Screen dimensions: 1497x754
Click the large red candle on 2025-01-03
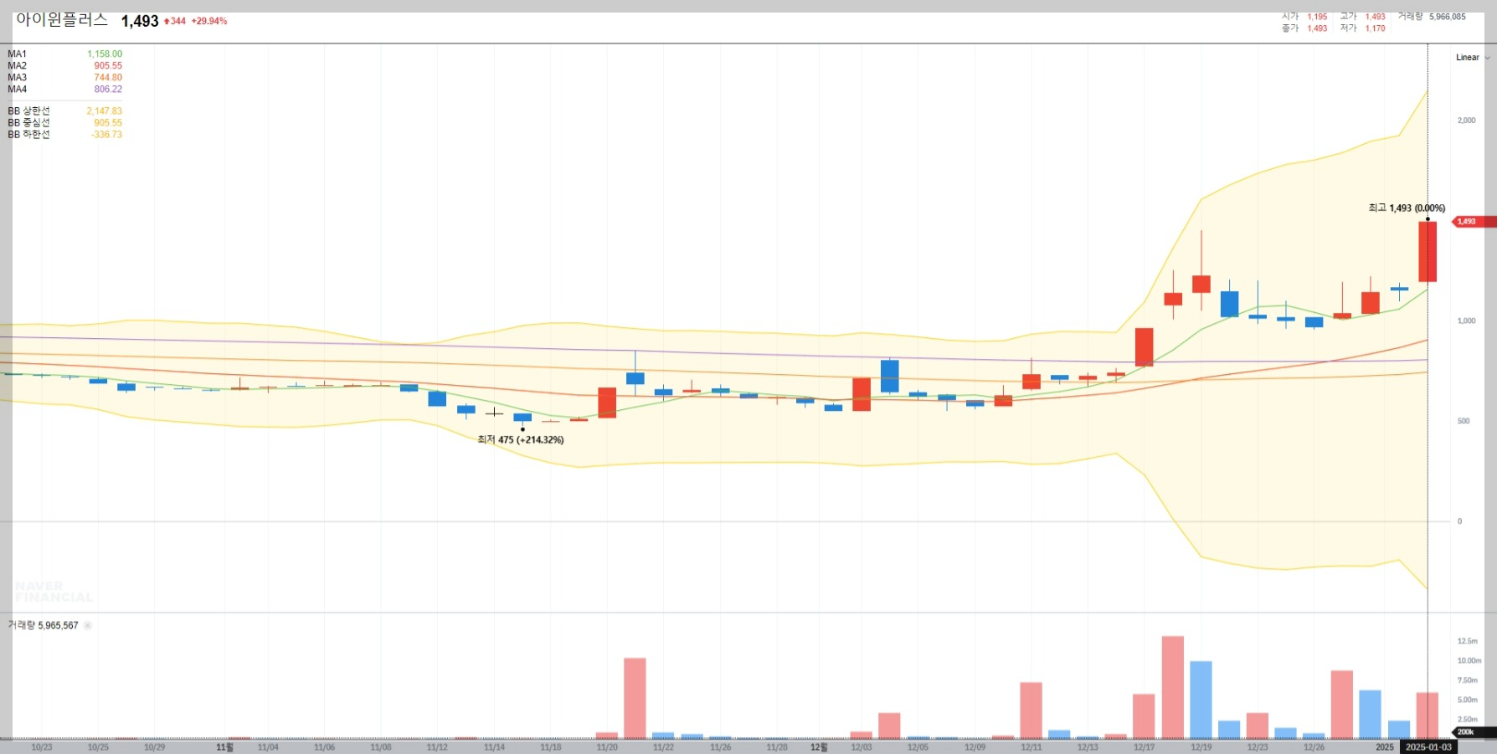pos(1428,252)
